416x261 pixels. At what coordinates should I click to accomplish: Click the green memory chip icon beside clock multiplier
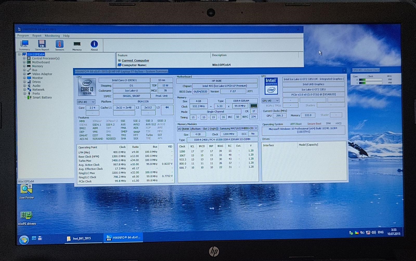point(253,106)
